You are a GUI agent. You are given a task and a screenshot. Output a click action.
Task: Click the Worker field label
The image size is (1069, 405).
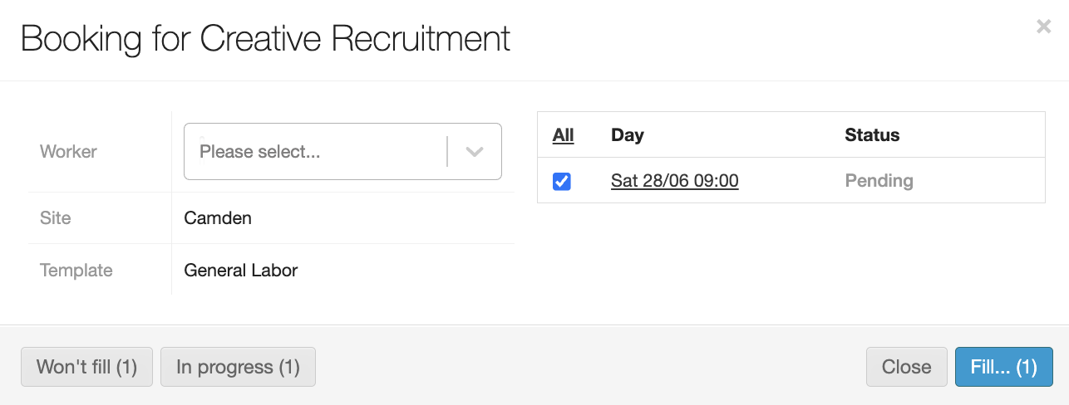click(68, 152)
